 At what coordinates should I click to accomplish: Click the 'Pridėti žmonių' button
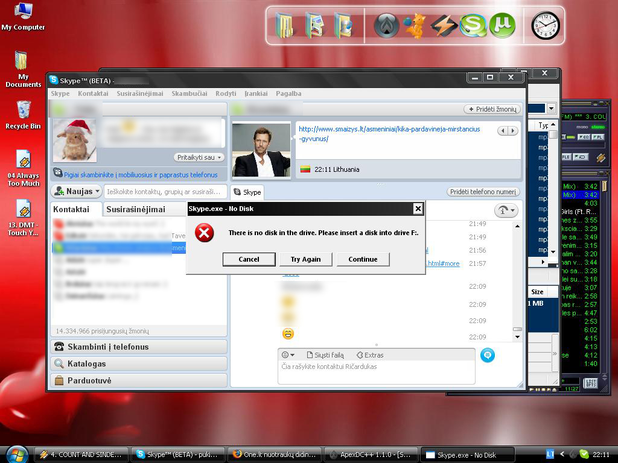pos(492,109)
